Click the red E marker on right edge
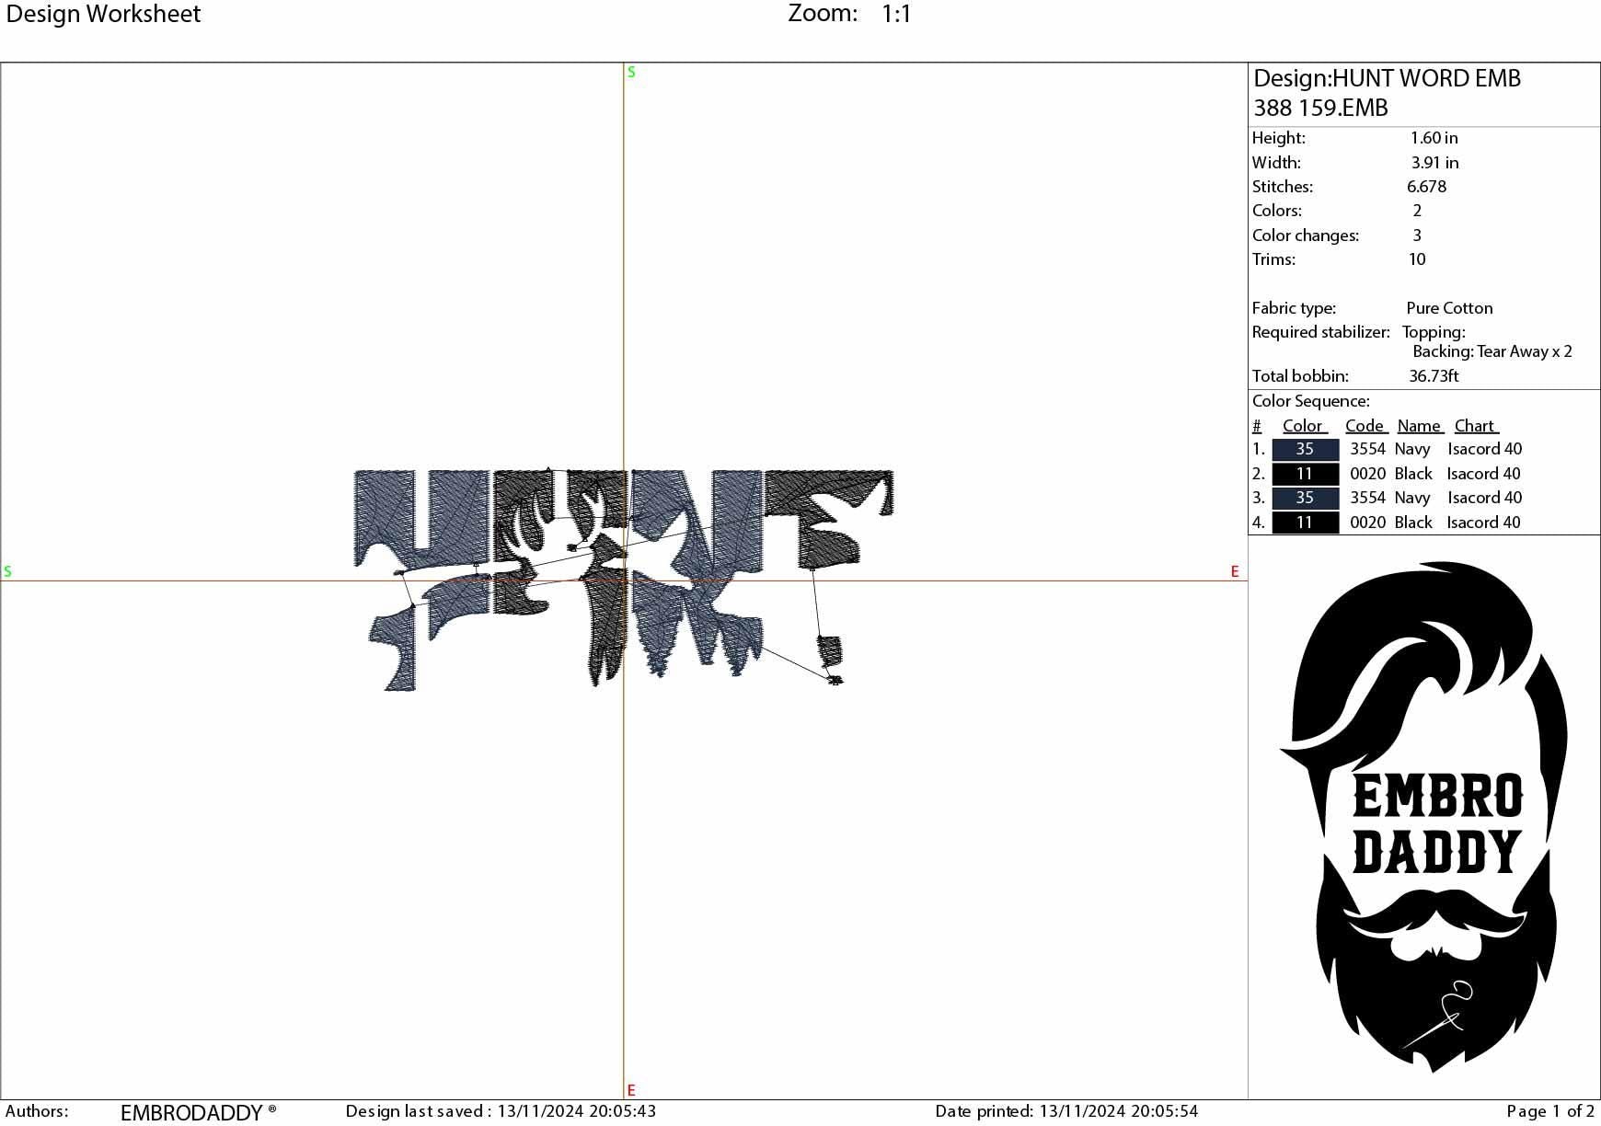Viewport: 1601px width, 1126px height. point(1235,571)
